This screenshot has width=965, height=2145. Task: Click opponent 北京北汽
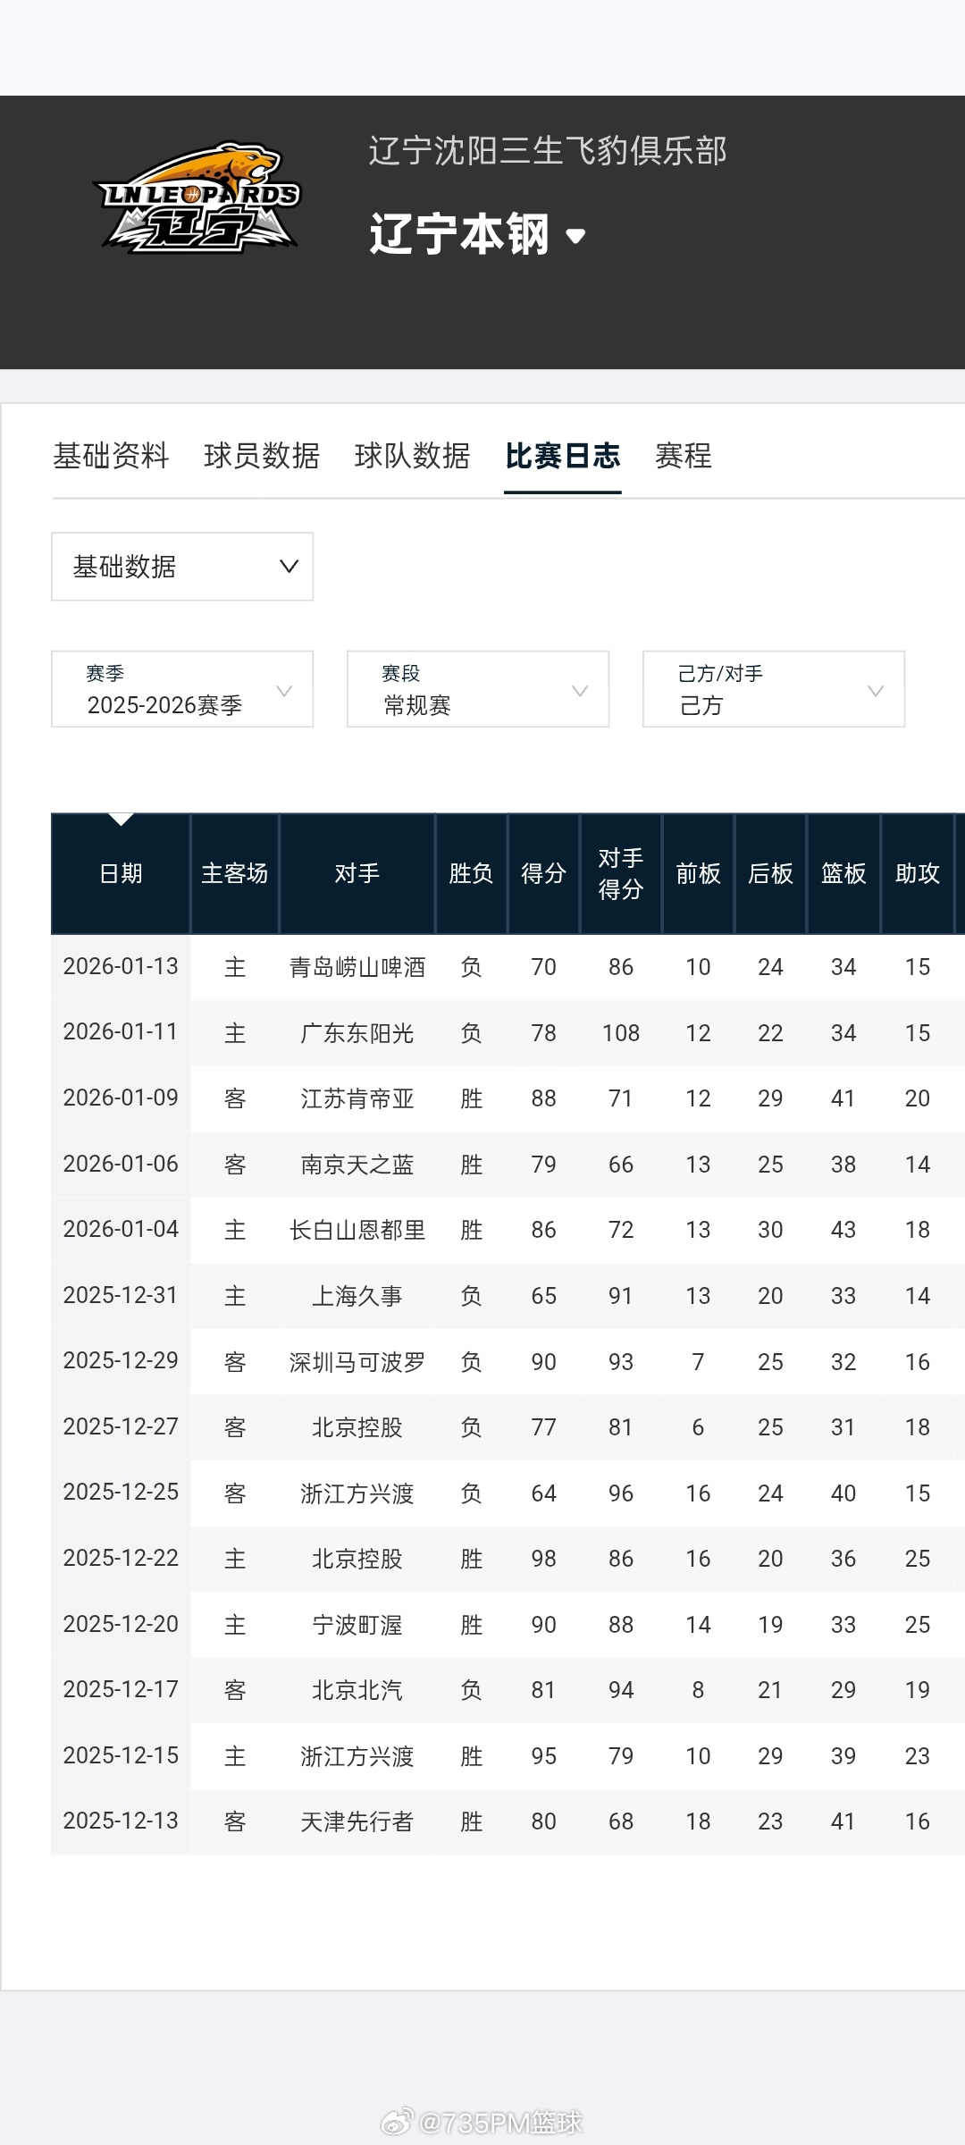[357, 1690]
